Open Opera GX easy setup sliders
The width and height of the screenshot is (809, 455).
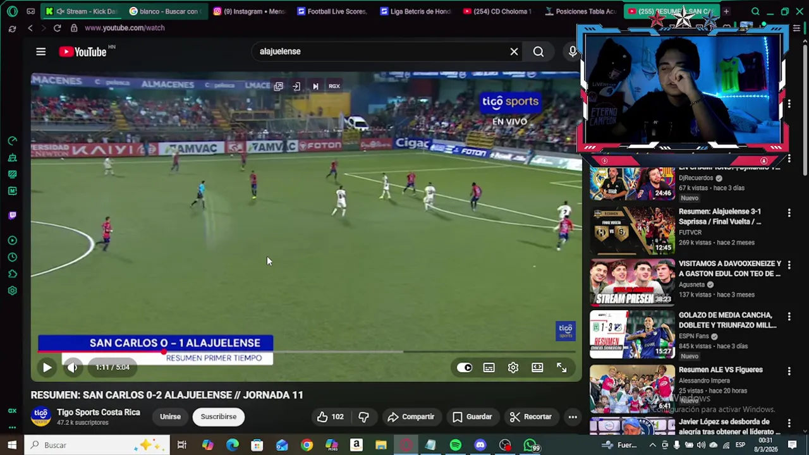coord(797,28)
